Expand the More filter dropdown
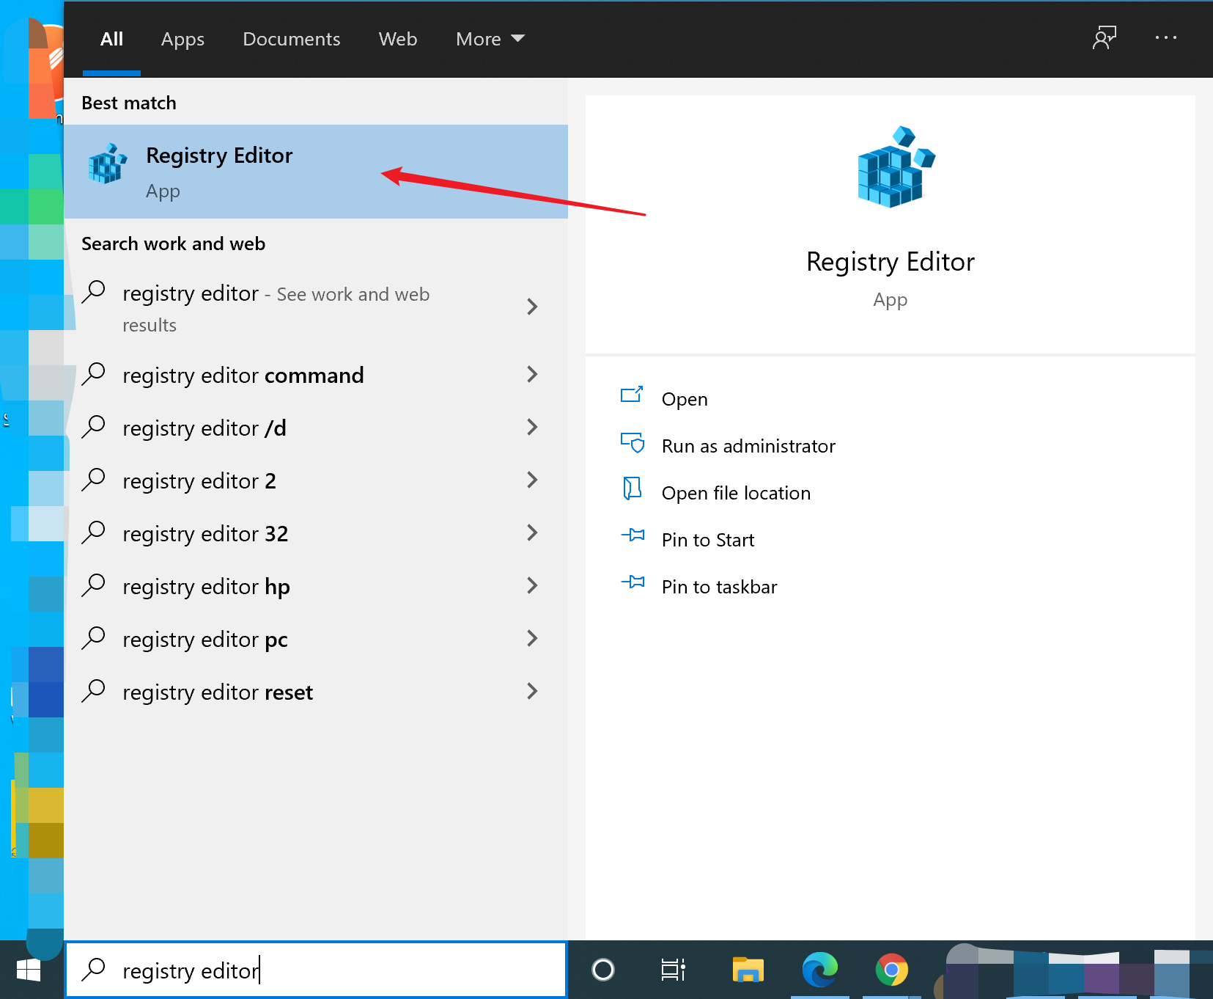Viewport: 1213px width, 999px height. pos(490,39)
